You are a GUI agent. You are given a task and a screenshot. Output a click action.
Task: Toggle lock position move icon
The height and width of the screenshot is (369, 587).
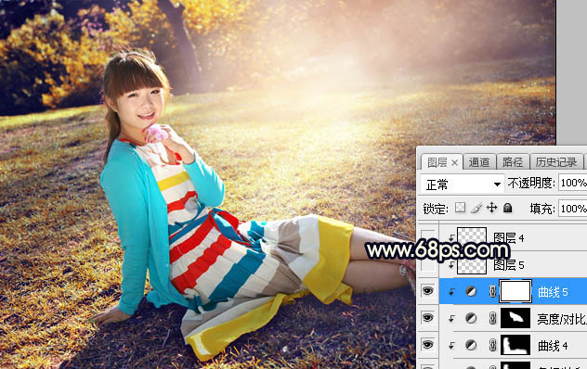coord(492,208)
